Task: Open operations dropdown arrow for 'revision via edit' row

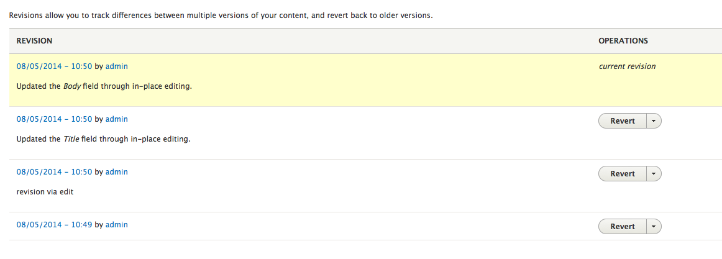Action: point(654,174)
